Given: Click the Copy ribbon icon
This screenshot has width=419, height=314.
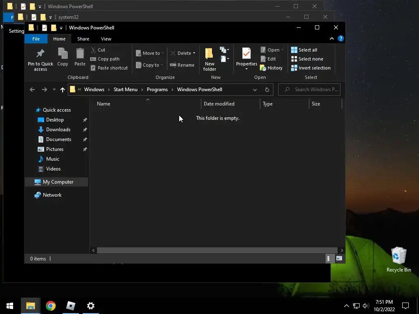Looking at the screenshot, I should [x=63, y=54].
